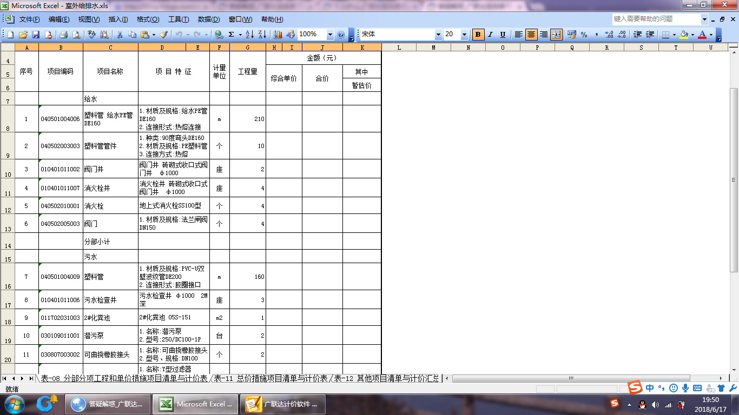
Task: Print the sheet using the printer icon
Action: point(63,34)
